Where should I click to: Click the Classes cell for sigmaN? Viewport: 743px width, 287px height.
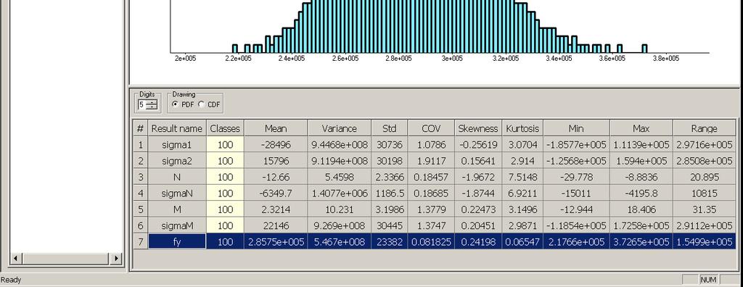click(225, 194)
